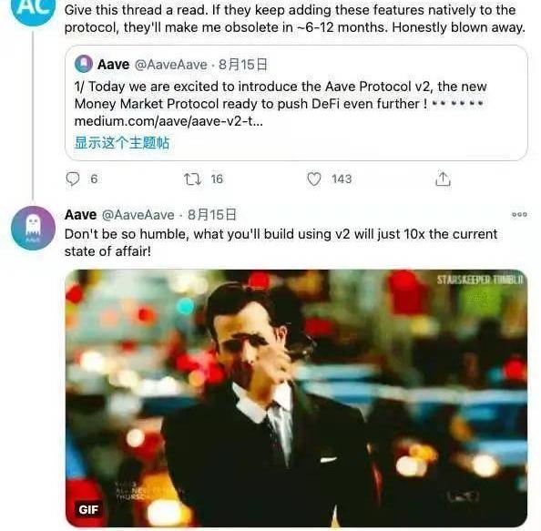
Task: Click the AC profile avatar
Action: [x=33, y=8]
